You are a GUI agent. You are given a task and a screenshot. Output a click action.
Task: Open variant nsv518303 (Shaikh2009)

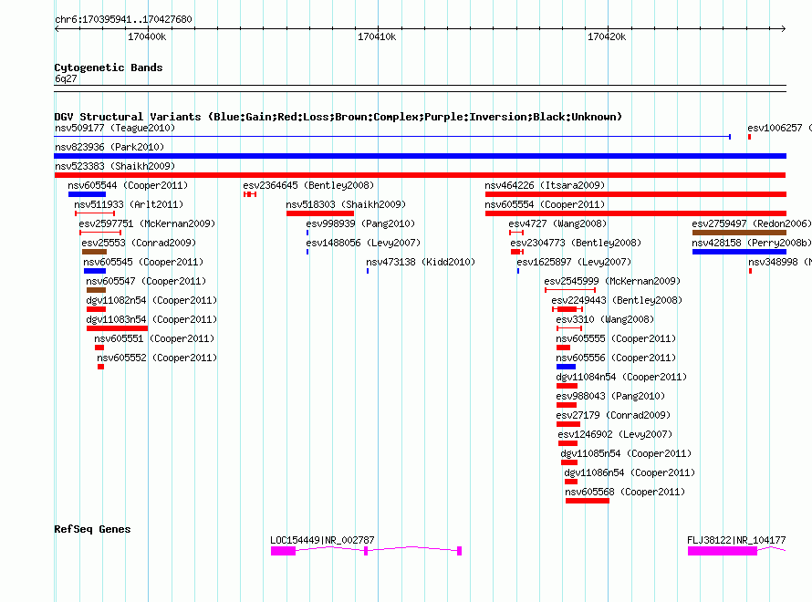point(346,204)
